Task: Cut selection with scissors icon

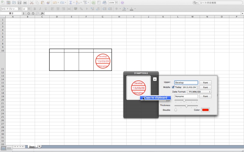Action: [32, 2]
